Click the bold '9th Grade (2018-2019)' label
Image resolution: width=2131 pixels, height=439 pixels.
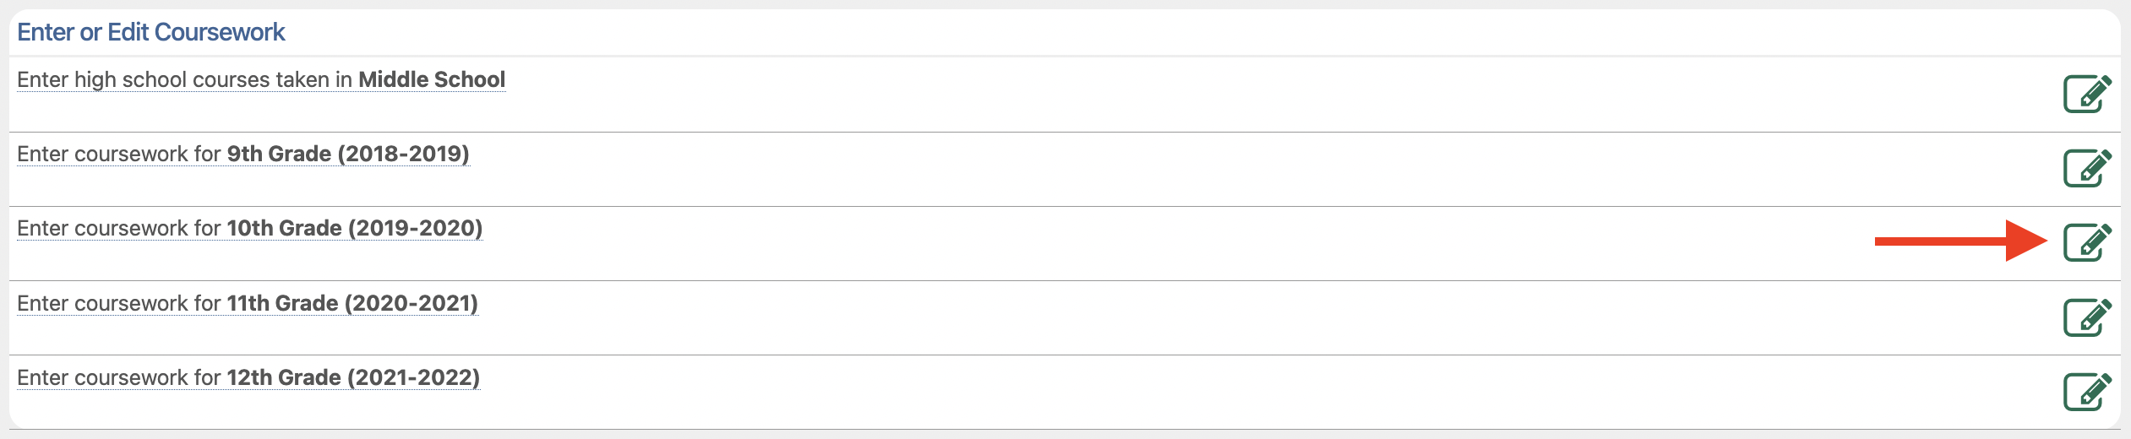348,154
